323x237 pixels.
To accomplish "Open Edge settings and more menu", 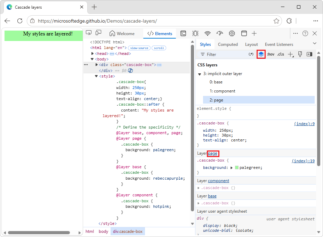I will pyautogui.click(x=315, y=21).
